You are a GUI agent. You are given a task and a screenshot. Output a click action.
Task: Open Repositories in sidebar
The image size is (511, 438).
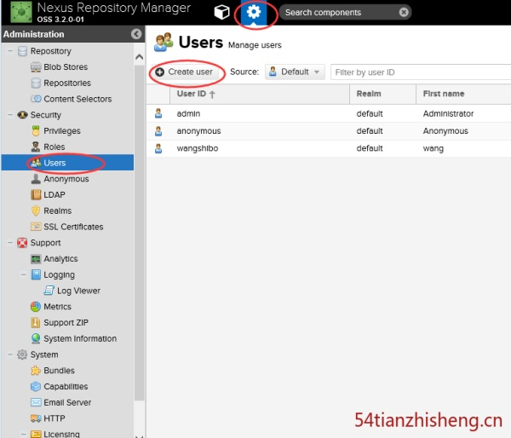pyautogui.click(x=67, y=83)
